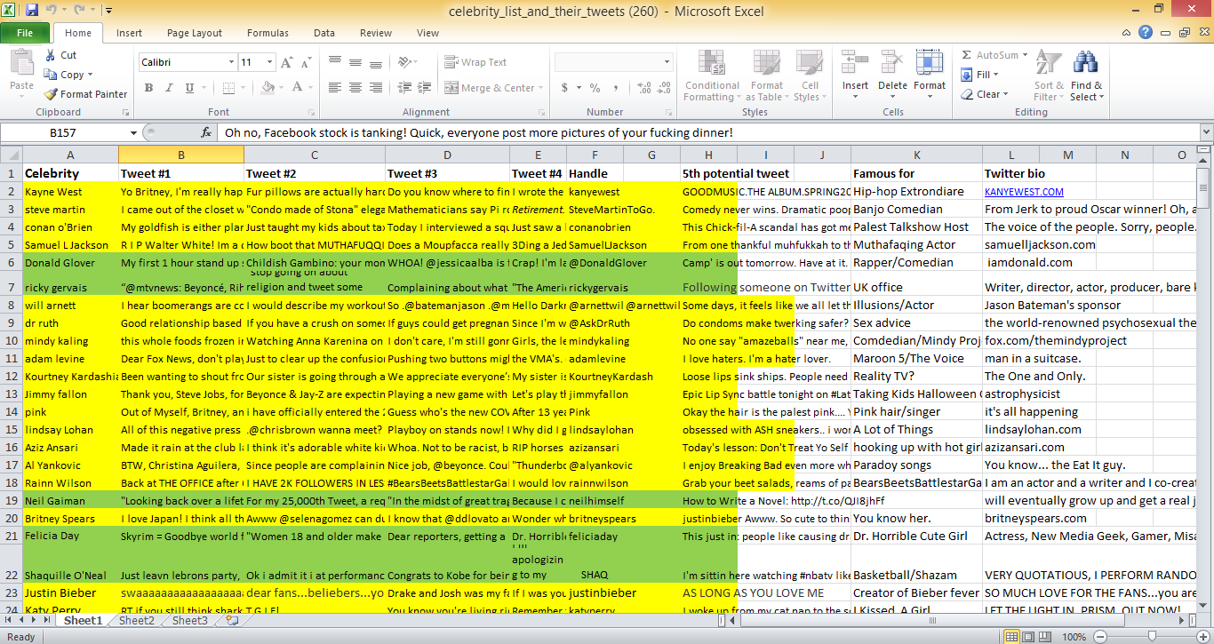Viewport: 1214px width, 644px height.
Task: Open the KANYEWEST.COM hyperlink
Action: point(1024,192)
